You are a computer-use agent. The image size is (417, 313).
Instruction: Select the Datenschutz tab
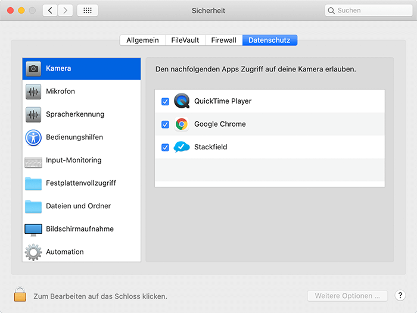click(x=270, y=40)
